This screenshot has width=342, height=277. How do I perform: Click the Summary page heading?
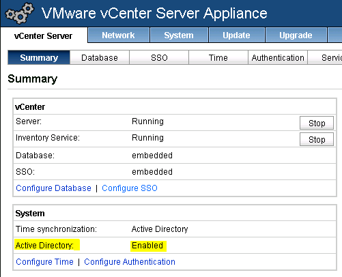pyautogui.click(x=33, y=79)
